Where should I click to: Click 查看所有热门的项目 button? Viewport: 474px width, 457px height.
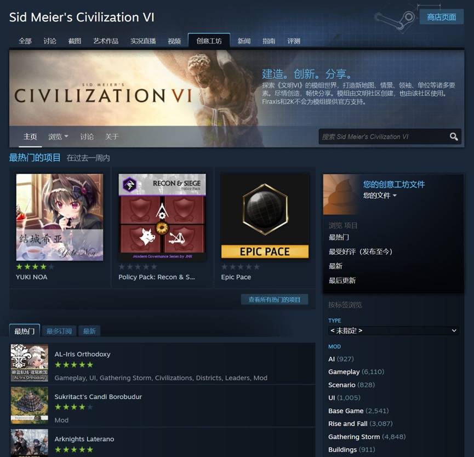tap(275, 300)
